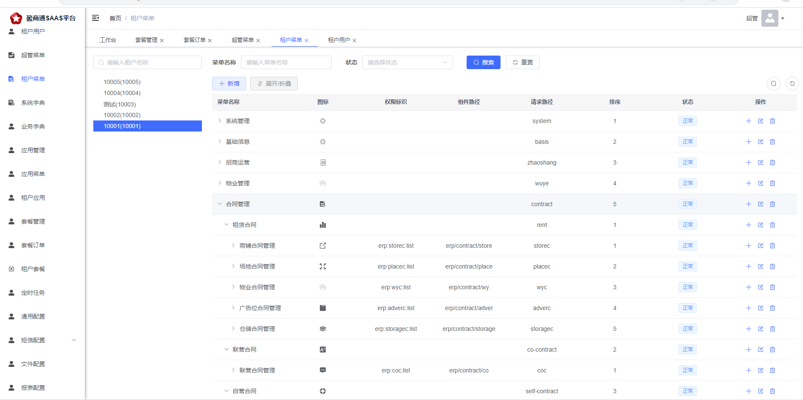803x400 pixels.
Task: Click the edit icon in 广告位合同管理 row
Action: [x=761, y=308]
